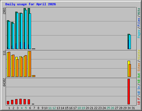The width and height of the screenshot is (142, 111).
Task: Click the 64382 axis value
Action: coord(4,82)
